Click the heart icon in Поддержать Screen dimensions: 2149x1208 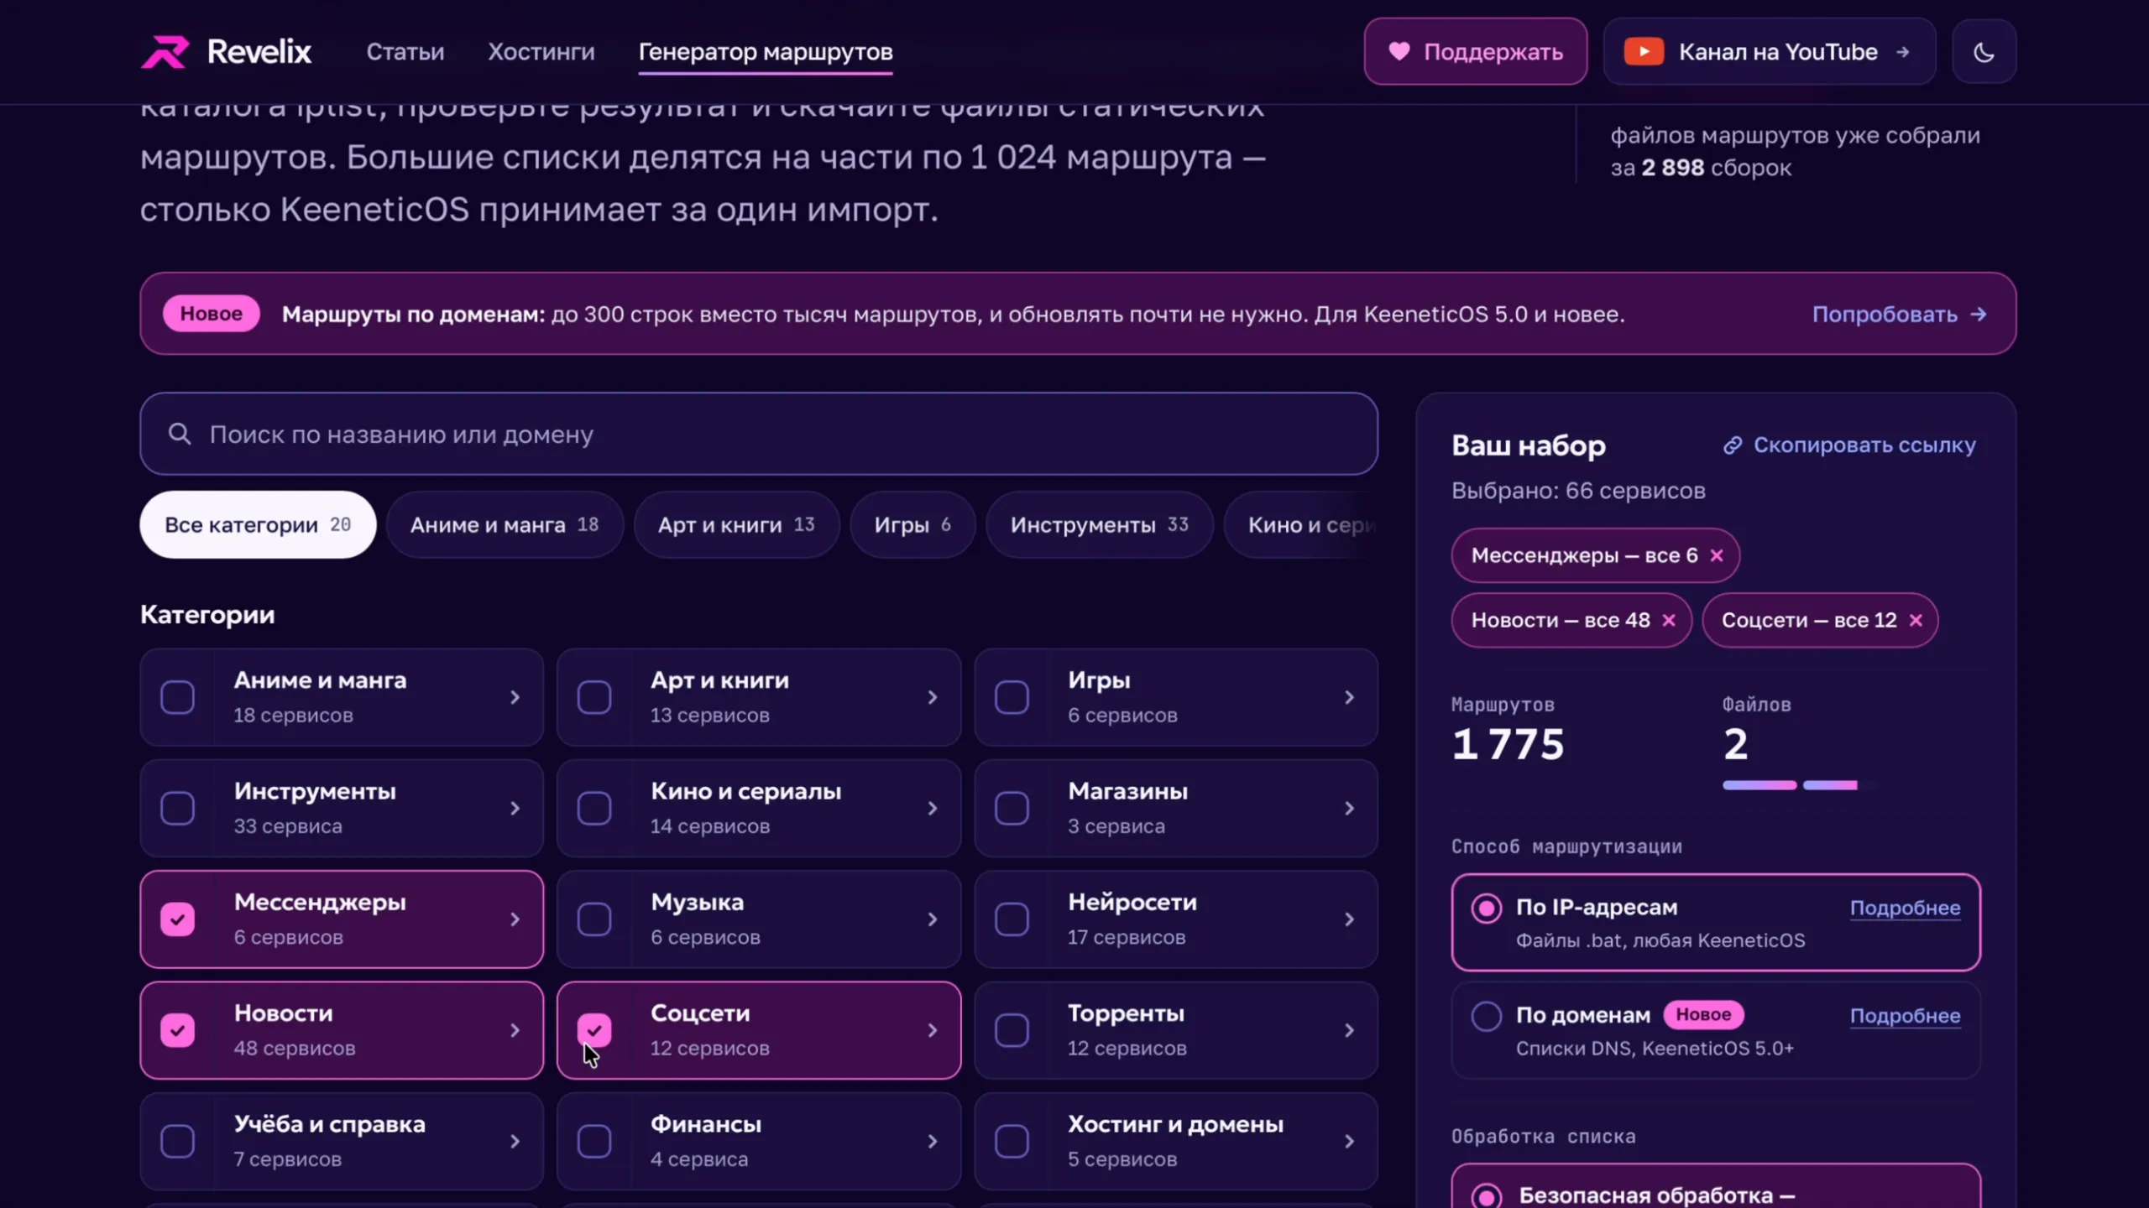click(1399, 51)
